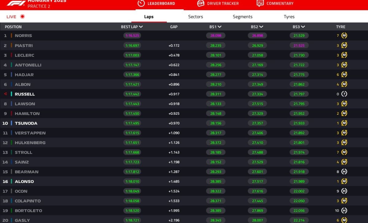Click the Driver Tracker helmet icon

coord(201,3)
